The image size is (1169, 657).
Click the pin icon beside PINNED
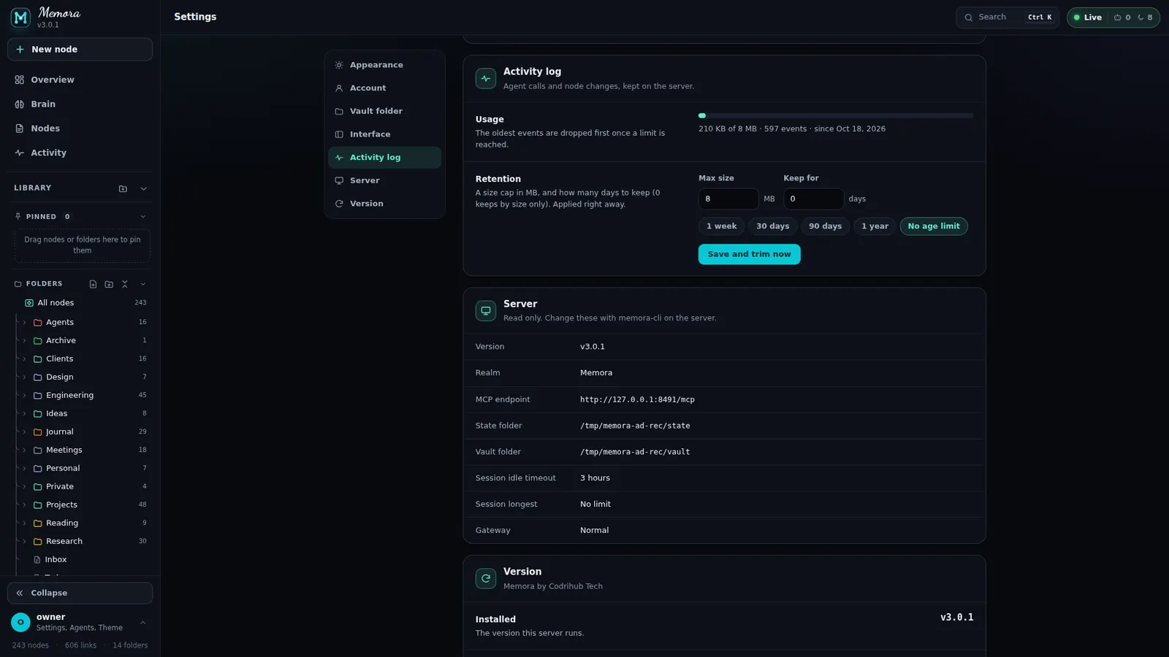pos(18,217)
